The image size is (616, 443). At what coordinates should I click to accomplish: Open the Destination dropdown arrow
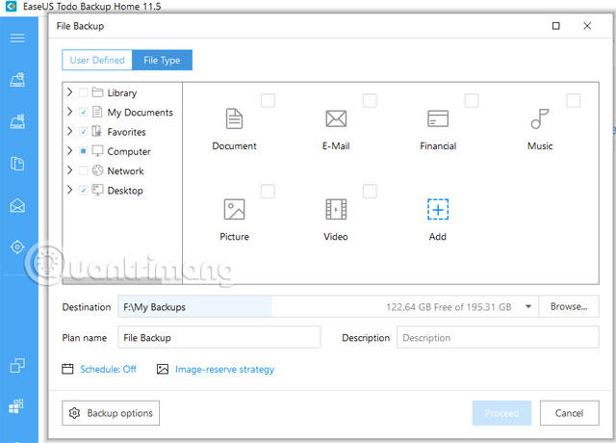[528, 306]
